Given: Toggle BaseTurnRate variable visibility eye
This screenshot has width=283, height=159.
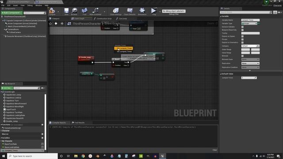Looking at the screenshot, I should [x=42, y=144].
